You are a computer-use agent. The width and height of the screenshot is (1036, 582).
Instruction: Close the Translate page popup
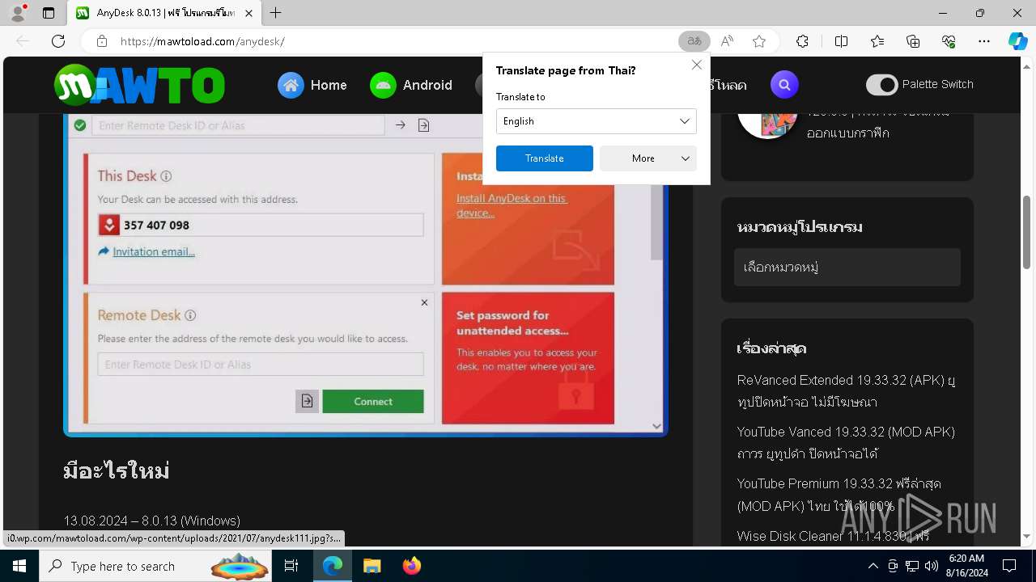click(696, 65)
